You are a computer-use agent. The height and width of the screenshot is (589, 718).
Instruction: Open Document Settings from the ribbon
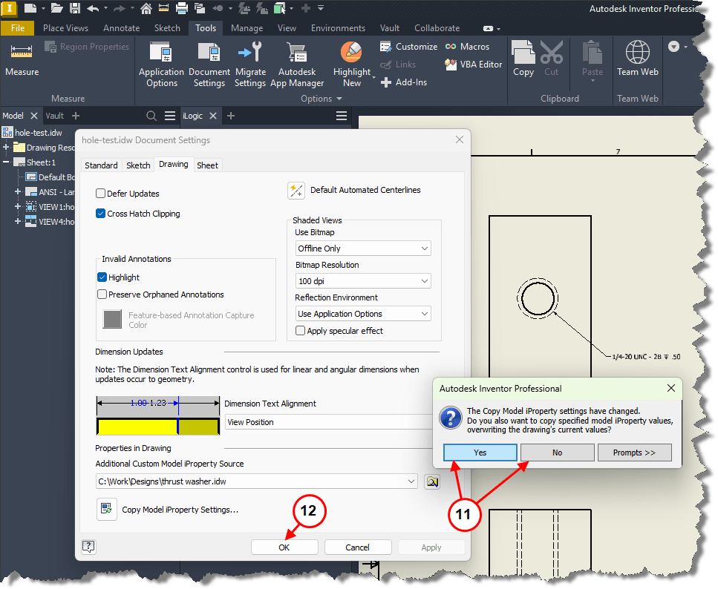coord(209,65)
